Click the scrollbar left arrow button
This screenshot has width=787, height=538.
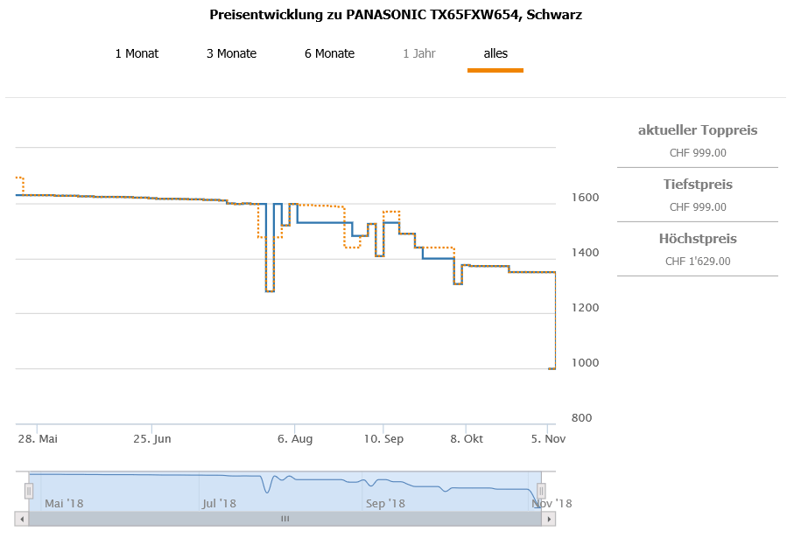pyautogui.click(x=22, y=519)
